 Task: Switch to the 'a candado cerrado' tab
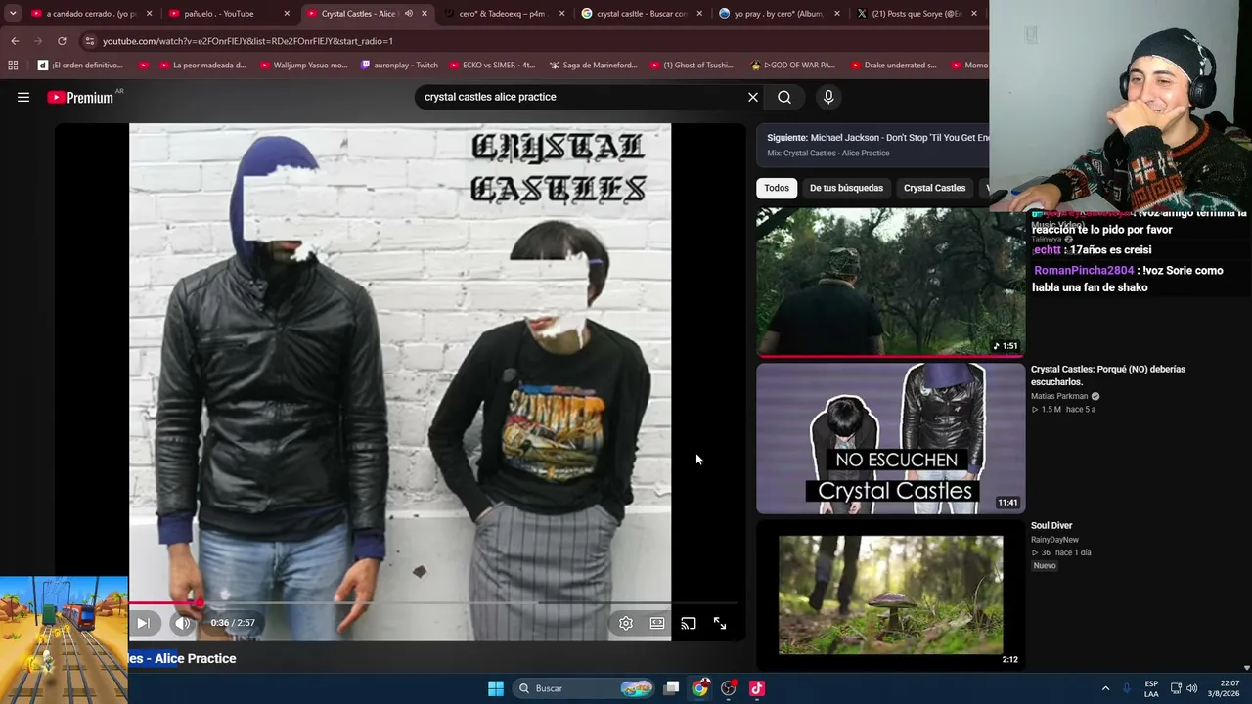tap(91, 14)
